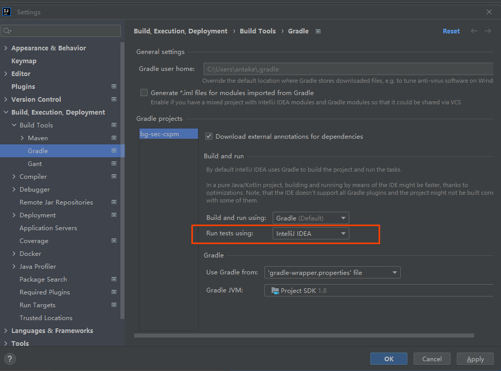Focus the settings search field
The height and width of the screenshot is (371, 501).
click(x=61, y=31)
